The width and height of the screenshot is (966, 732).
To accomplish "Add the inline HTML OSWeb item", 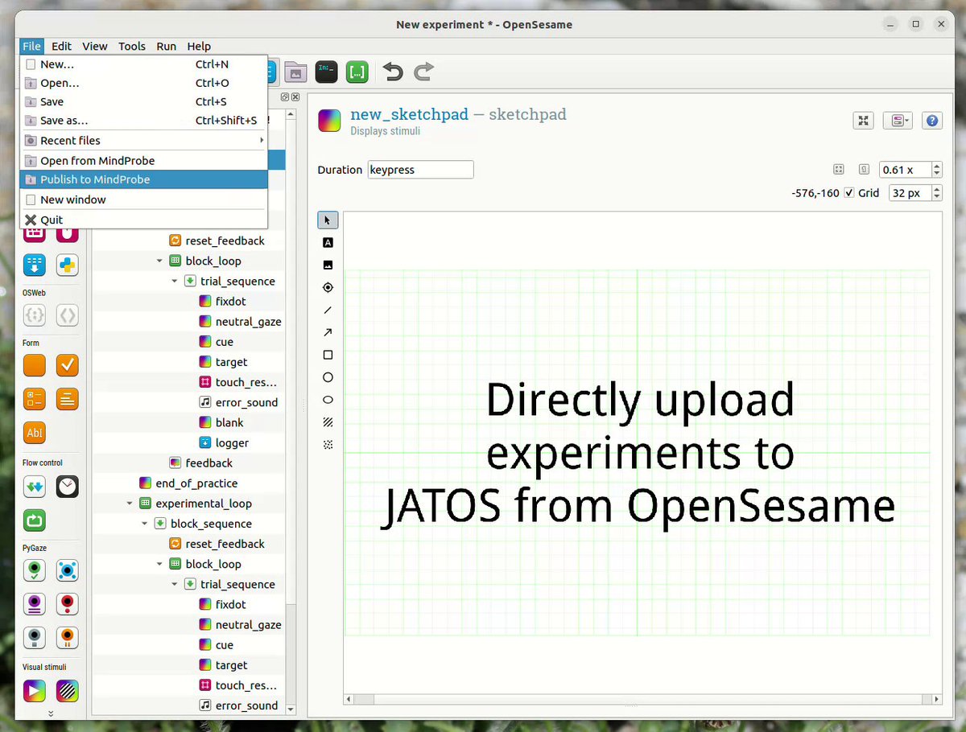I will point(68,316).
